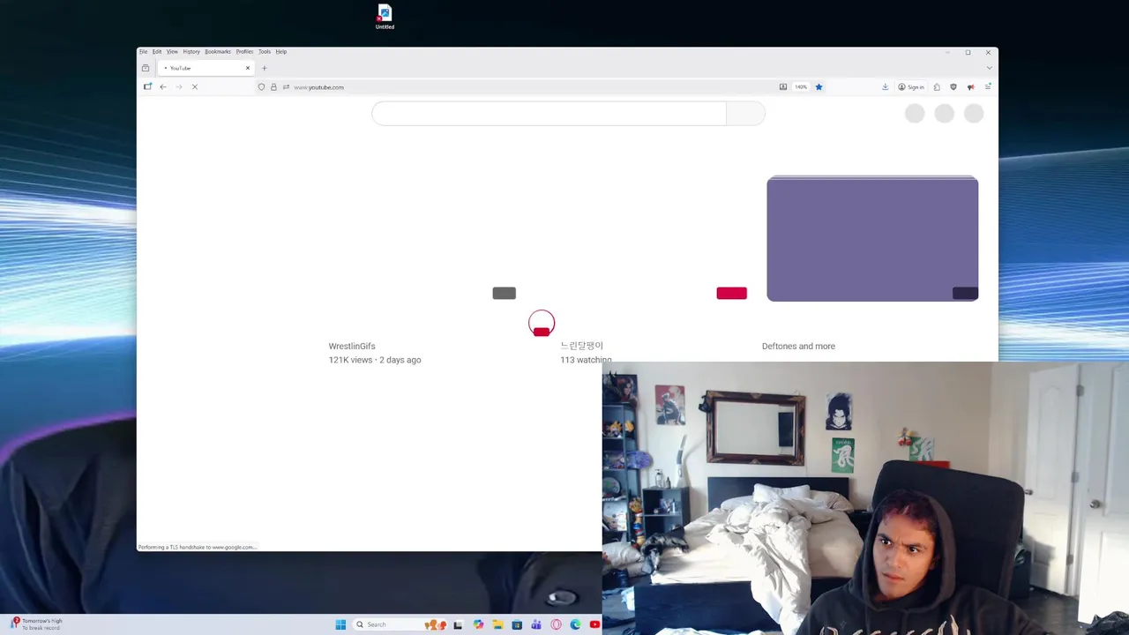Viewport: 1129px width, 635px height.
Task: Reset the 140% zoom level indicator
Action: tap(801, 86)
